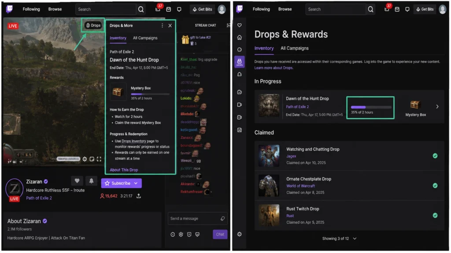Screen dimensions: 451x253
Task: Open the envelope inbox icon in left window
Action: [169, 9]
